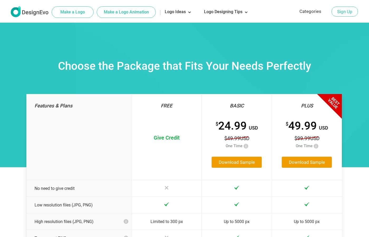The width and height of the screenshot is (369, 237).
Task: Click the 'Choose the Package' headline
Action: tap(184, 66)
